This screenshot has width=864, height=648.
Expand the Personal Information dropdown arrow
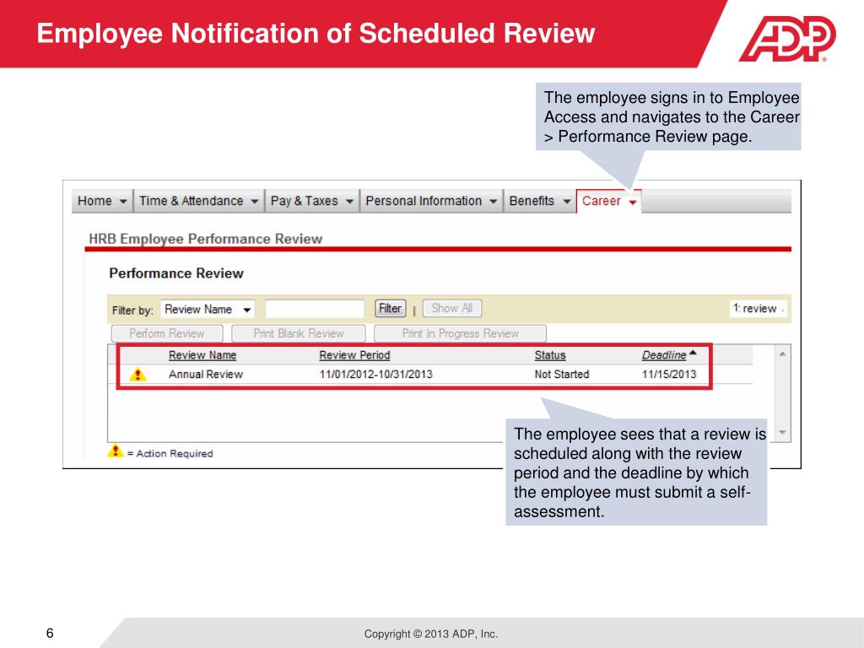[493, 202]
